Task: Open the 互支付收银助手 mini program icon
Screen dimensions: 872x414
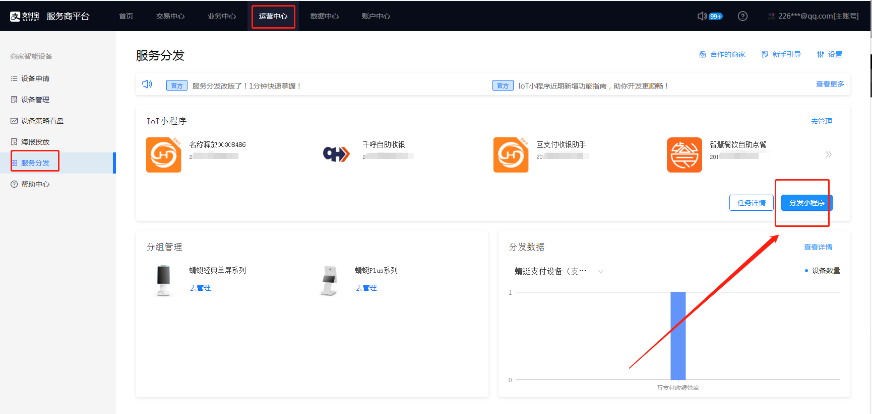Action: click(x=511, y=155)
